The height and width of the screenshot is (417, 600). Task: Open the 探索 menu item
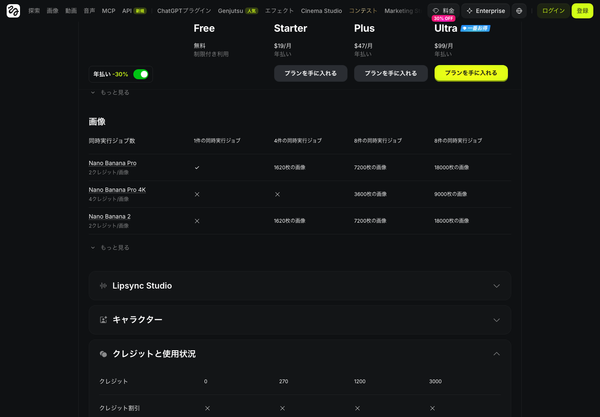pos(34,11)
